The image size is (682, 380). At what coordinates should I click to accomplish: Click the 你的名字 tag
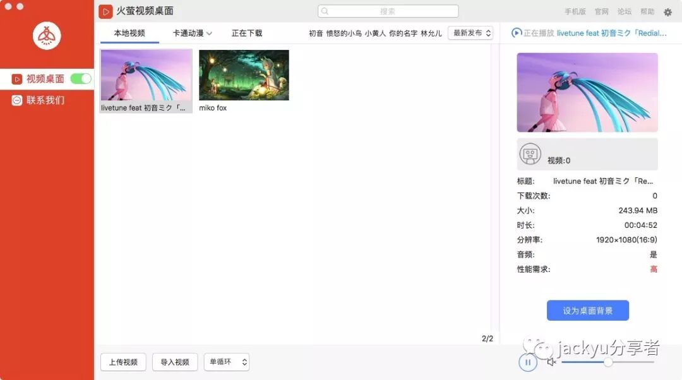(403, 33)
